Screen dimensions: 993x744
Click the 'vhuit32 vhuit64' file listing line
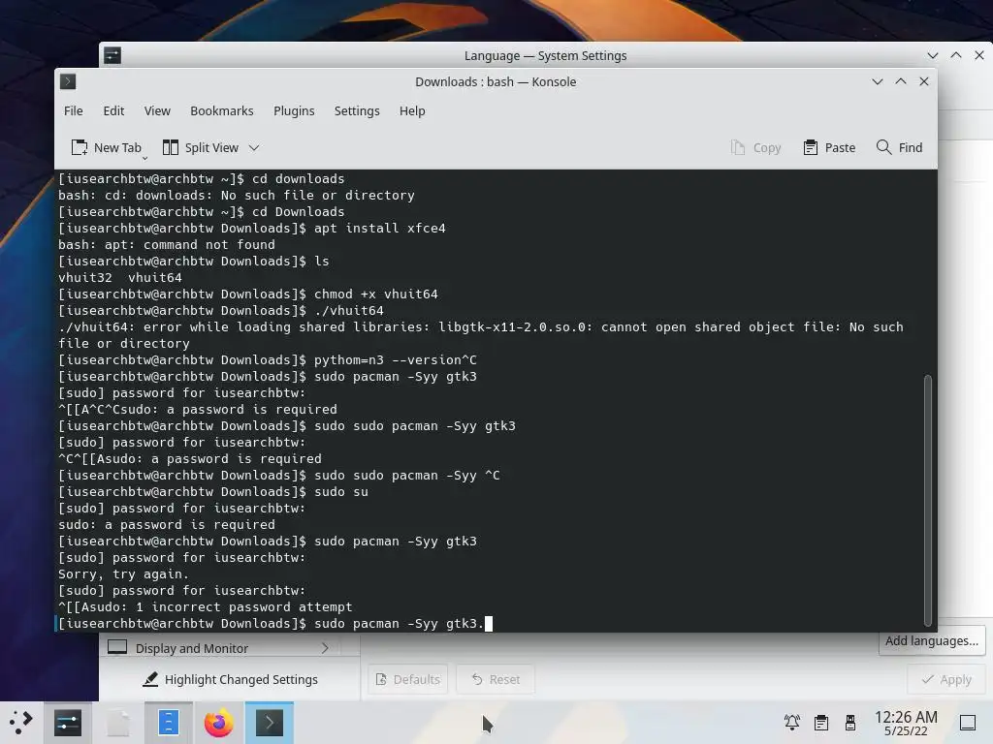119,278
